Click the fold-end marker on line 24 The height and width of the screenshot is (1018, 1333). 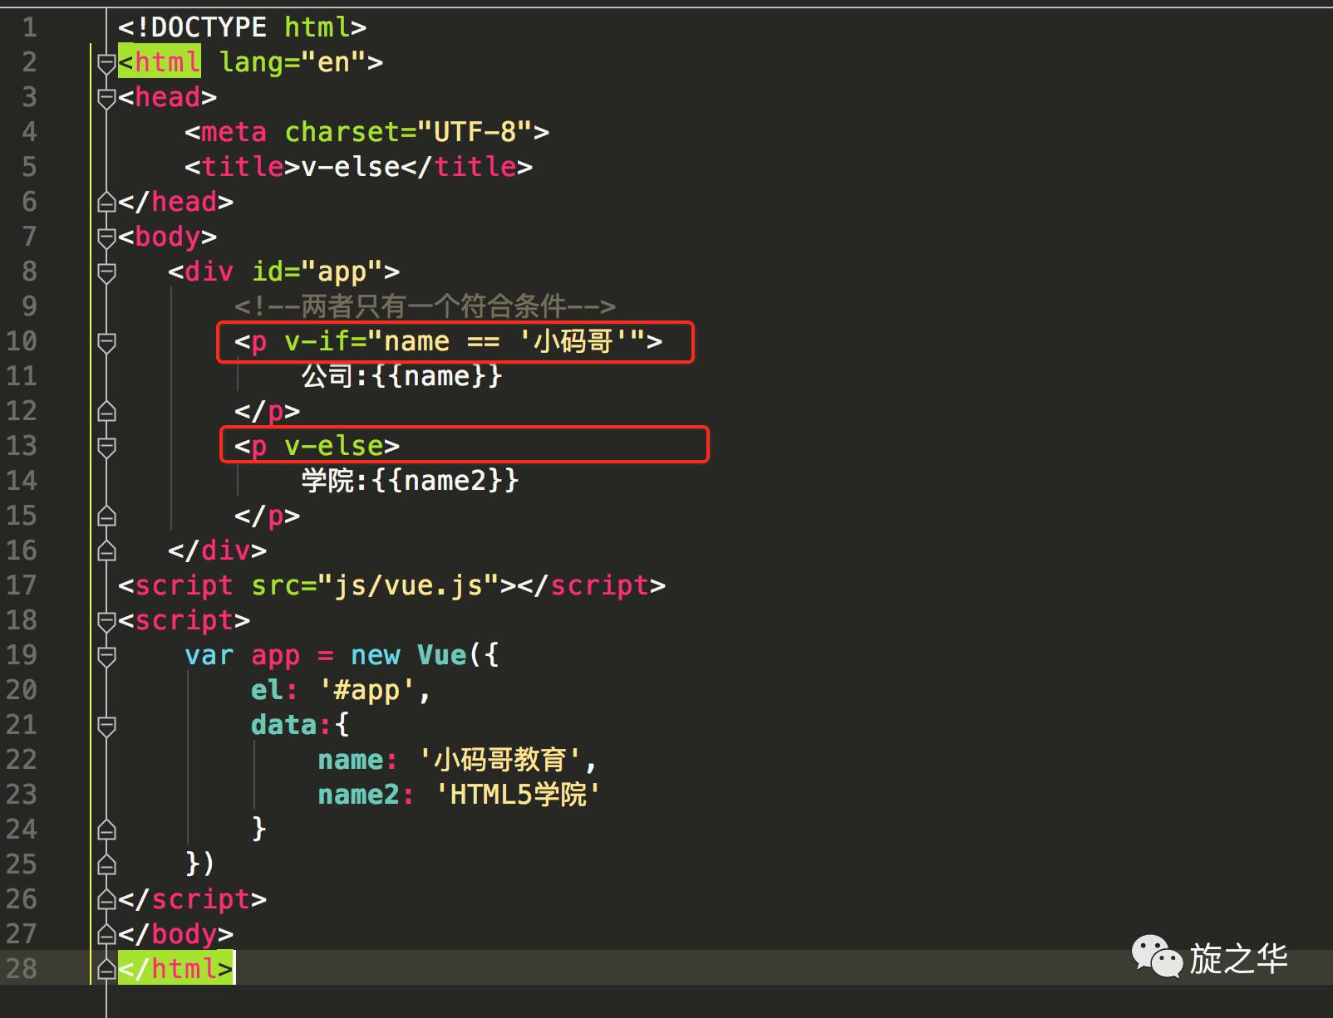pyautogui.click(x=106, y=830)
